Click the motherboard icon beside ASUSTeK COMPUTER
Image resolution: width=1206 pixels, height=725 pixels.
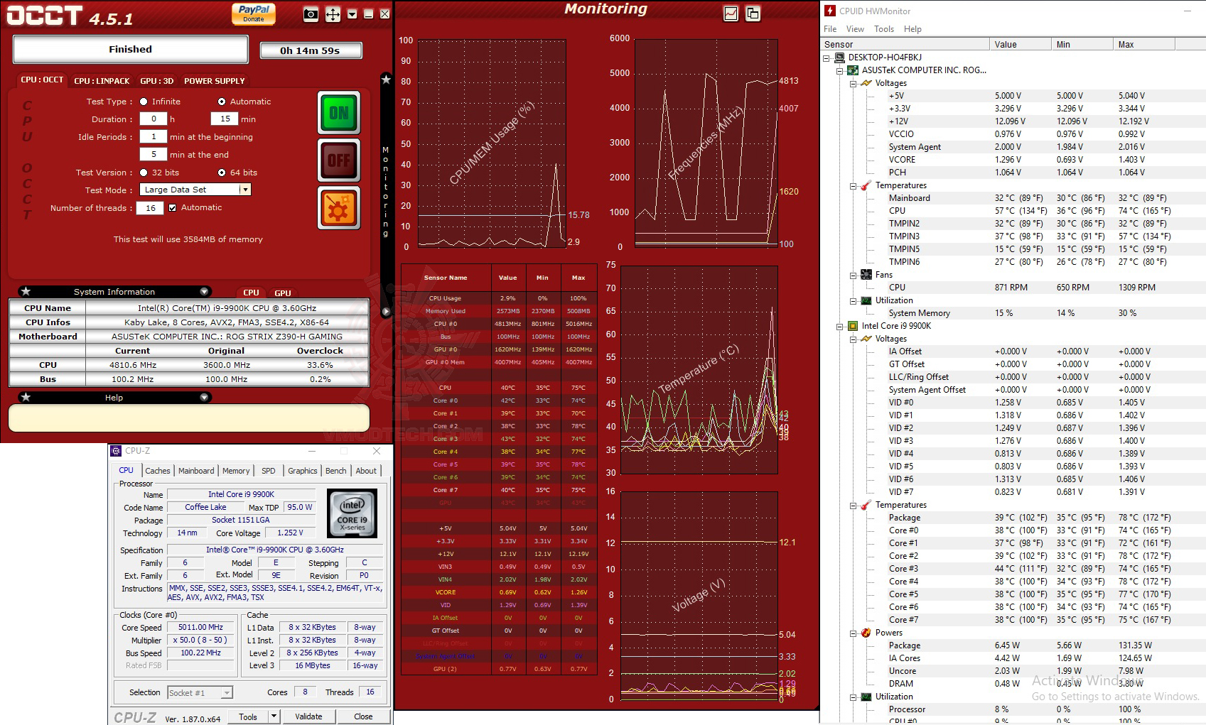pyautogui.click(x=853, y=70)
